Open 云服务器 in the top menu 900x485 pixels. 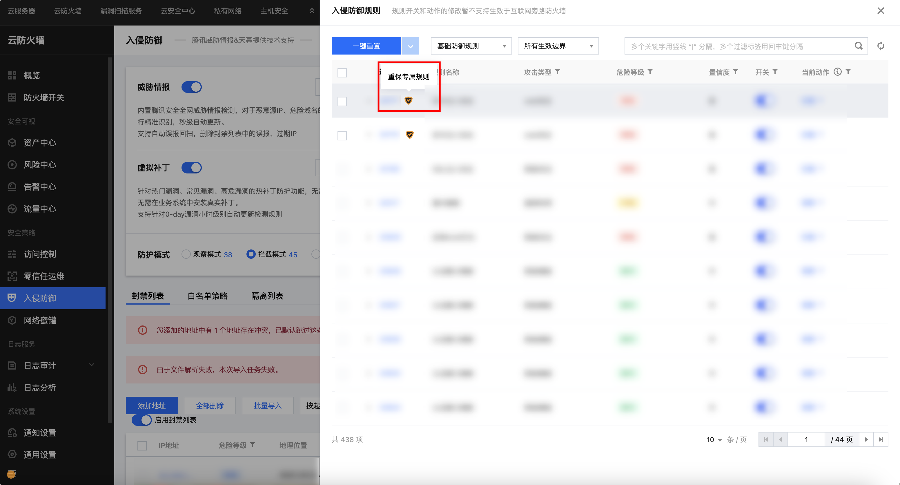point(21,11)
